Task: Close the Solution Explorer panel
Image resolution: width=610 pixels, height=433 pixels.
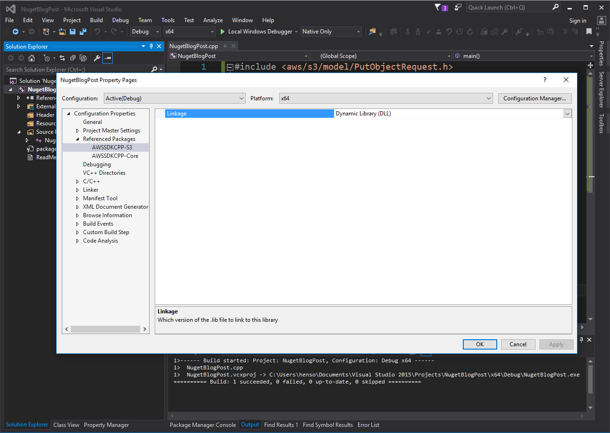Action: click(159, 46)
